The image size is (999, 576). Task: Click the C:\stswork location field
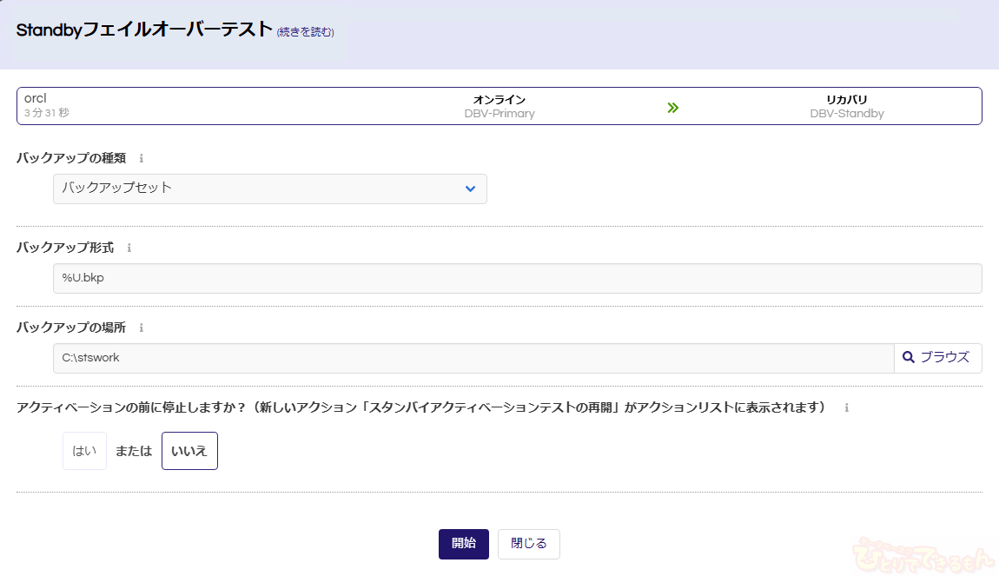tap(473, 358)
